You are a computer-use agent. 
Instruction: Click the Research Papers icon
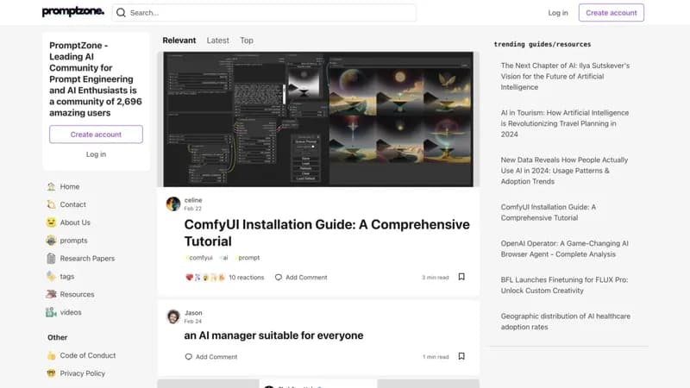pyautogui.click(x=51, y=258)
